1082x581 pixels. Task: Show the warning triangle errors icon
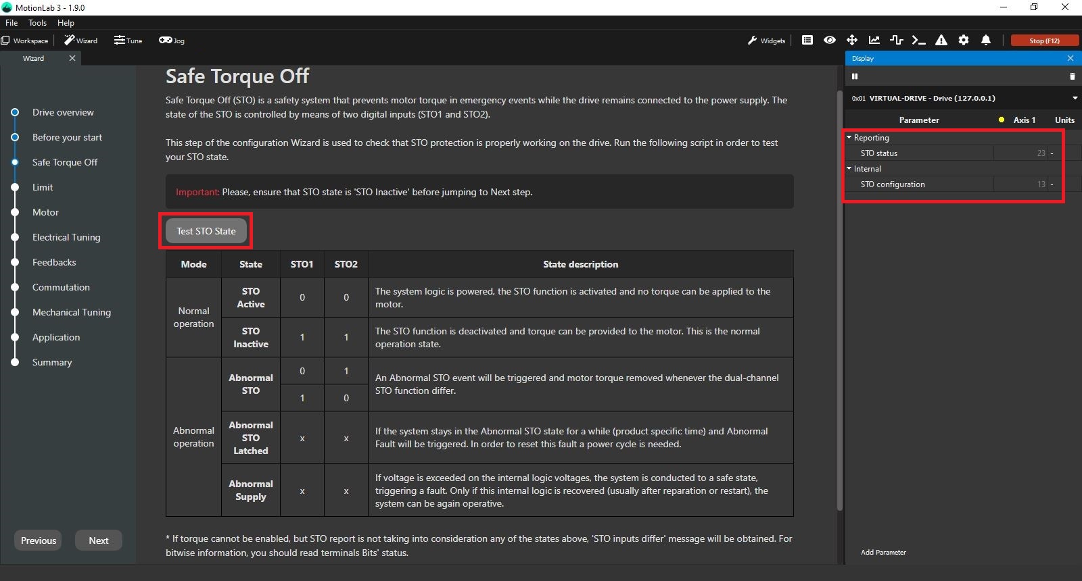(x=941, y=41)
